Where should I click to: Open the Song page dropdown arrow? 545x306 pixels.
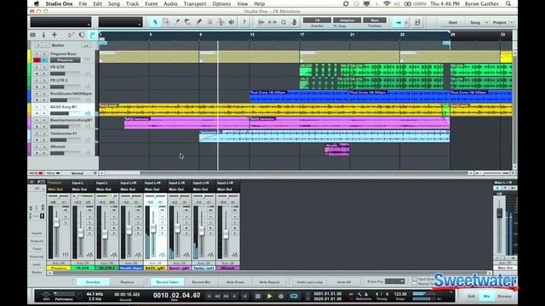tap(486, 23)
